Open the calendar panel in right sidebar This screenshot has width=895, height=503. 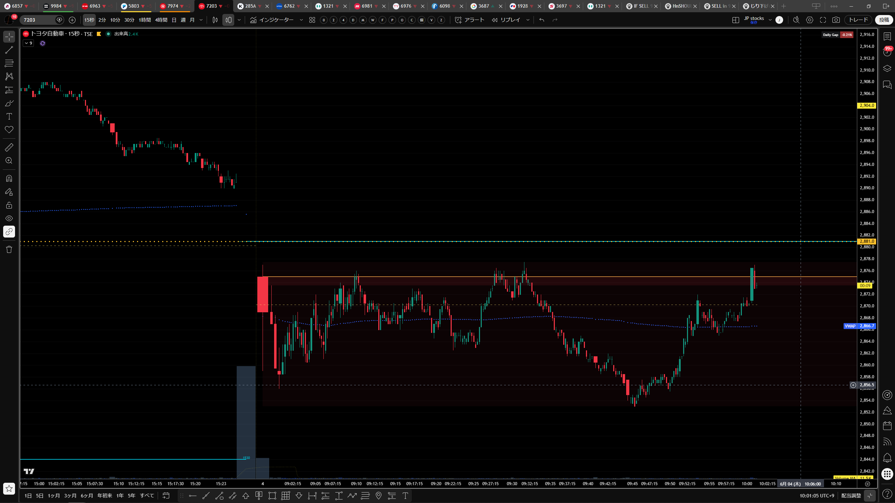pyautogui.click(x=887, y=426)
